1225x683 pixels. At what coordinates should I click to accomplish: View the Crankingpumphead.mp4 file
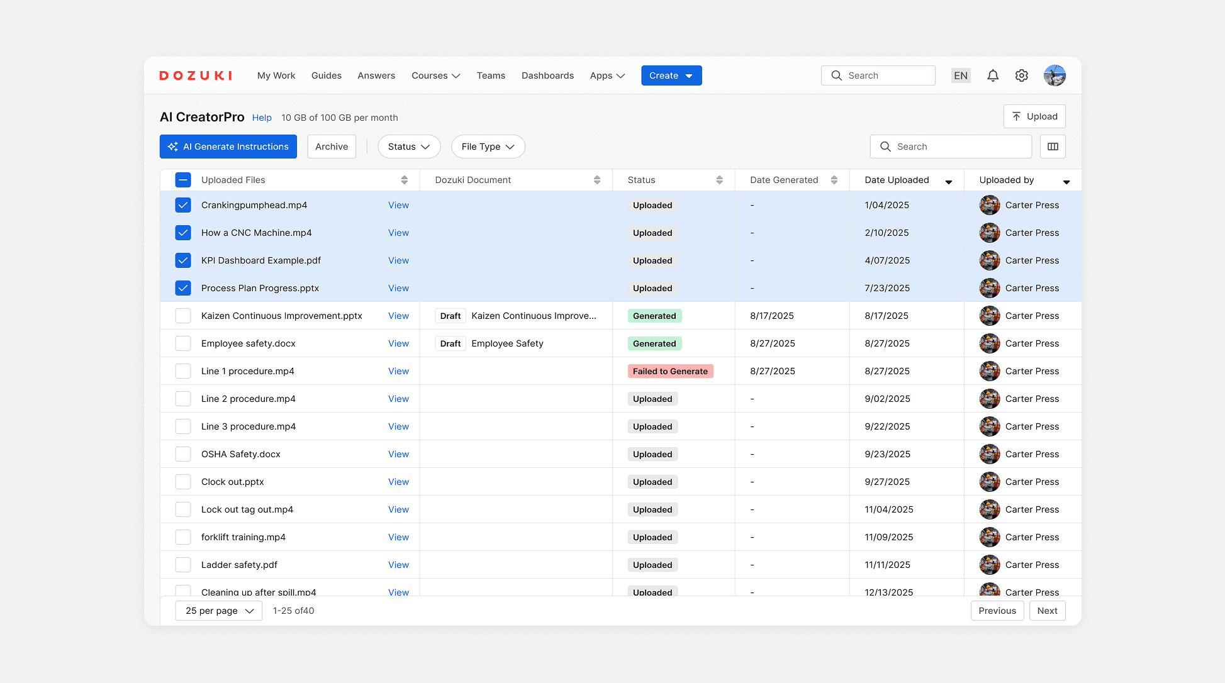pos(398,205)
